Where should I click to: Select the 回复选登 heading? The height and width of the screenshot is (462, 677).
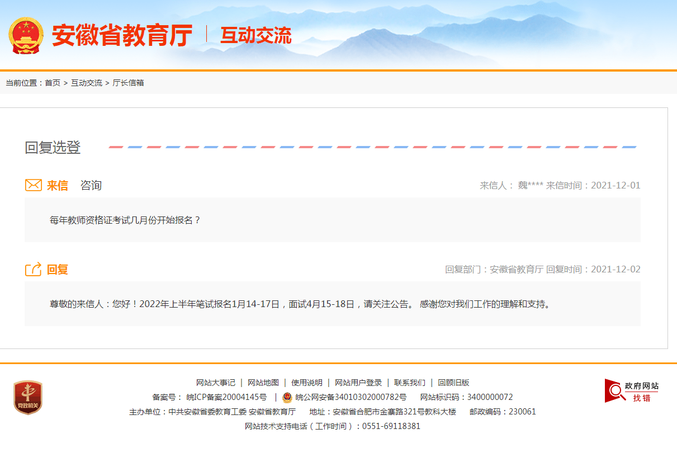(53, 148)
